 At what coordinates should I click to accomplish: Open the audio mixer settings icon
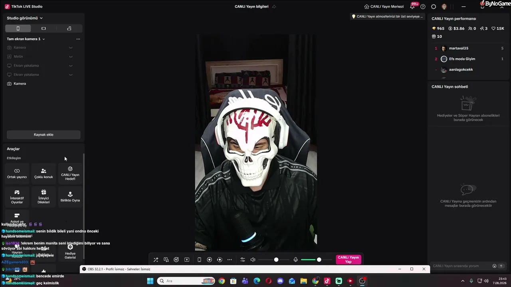tap(242, 259)
